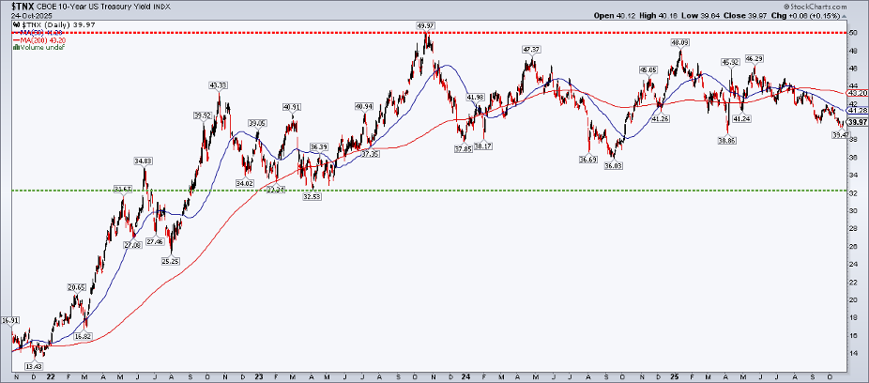
Task: Click the 49.97 peak price label
Action: [427, 25]
